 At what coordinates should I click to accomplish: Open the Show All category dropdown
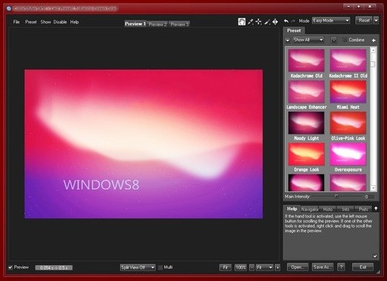(x=308, y=40)
